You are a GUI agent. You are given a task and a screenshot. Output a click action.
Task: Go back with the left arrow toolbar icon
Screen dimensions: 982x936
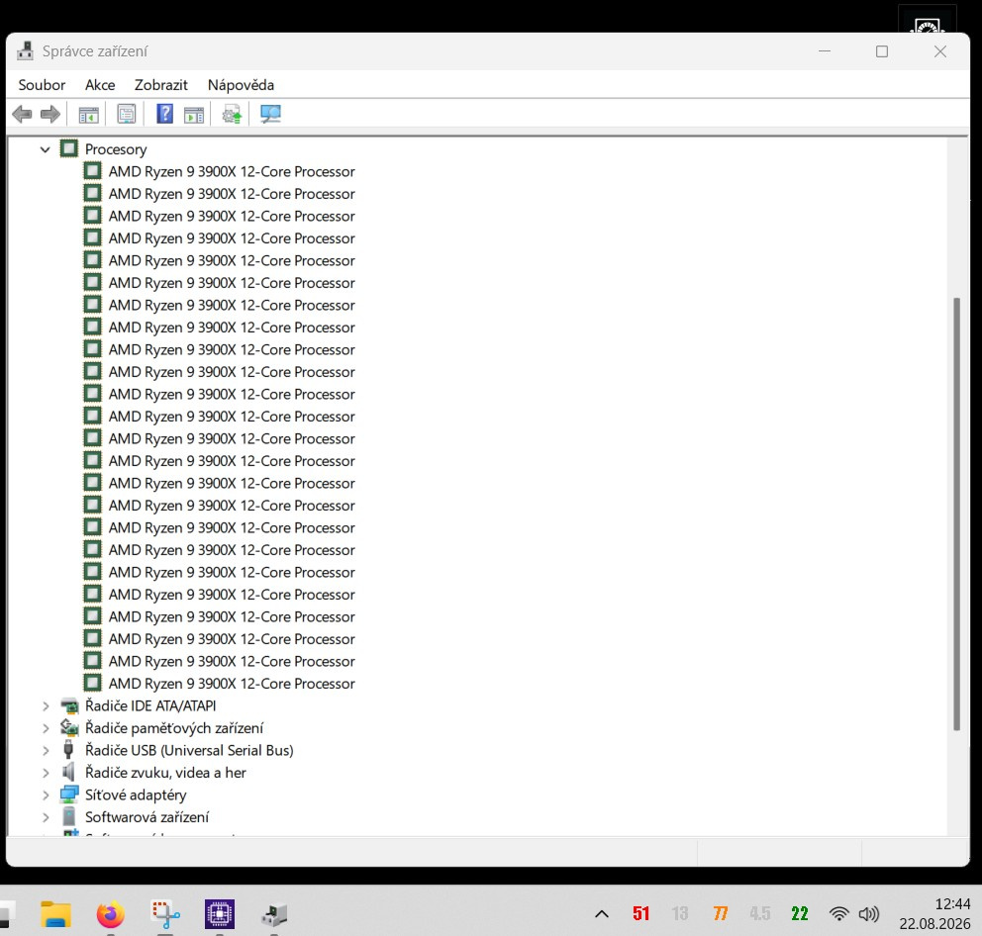[22, 114]
